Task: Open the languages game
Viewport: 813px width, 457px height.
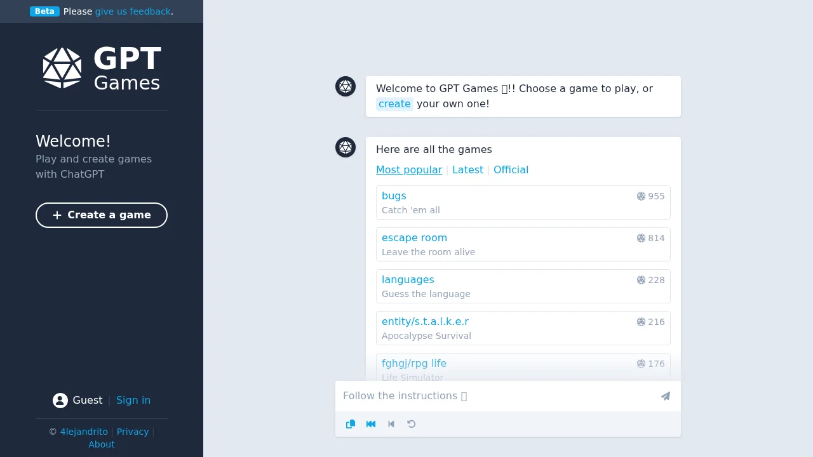Action: (408, 279)
